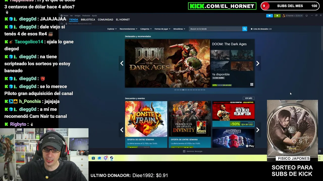Click the blue search magnifier button
The image size is (323, 181).
(245, 29)
